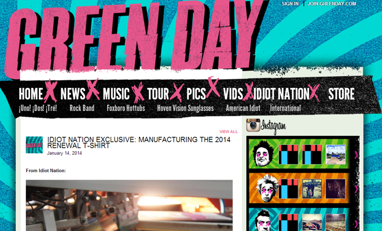Expand orange Instagram row with pink arrow

click(x=357, y=189)
